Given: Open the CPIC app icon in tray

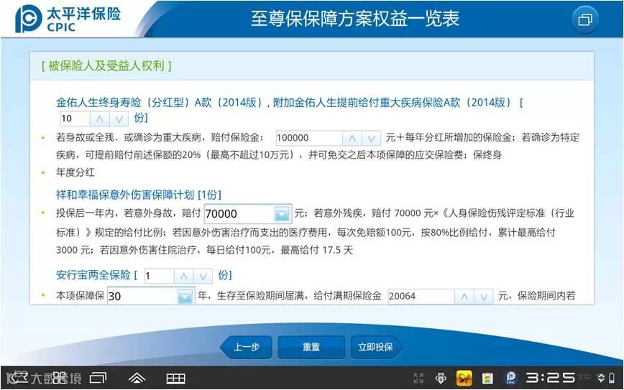Looking at the screenshot, I should tap(510, 378).
